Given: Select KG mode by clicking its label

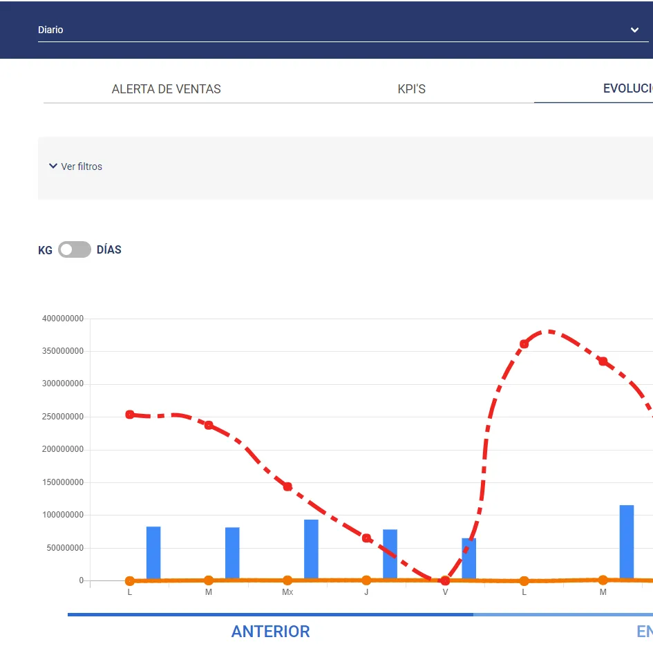Looking at the screenshot, I should 45,250.
